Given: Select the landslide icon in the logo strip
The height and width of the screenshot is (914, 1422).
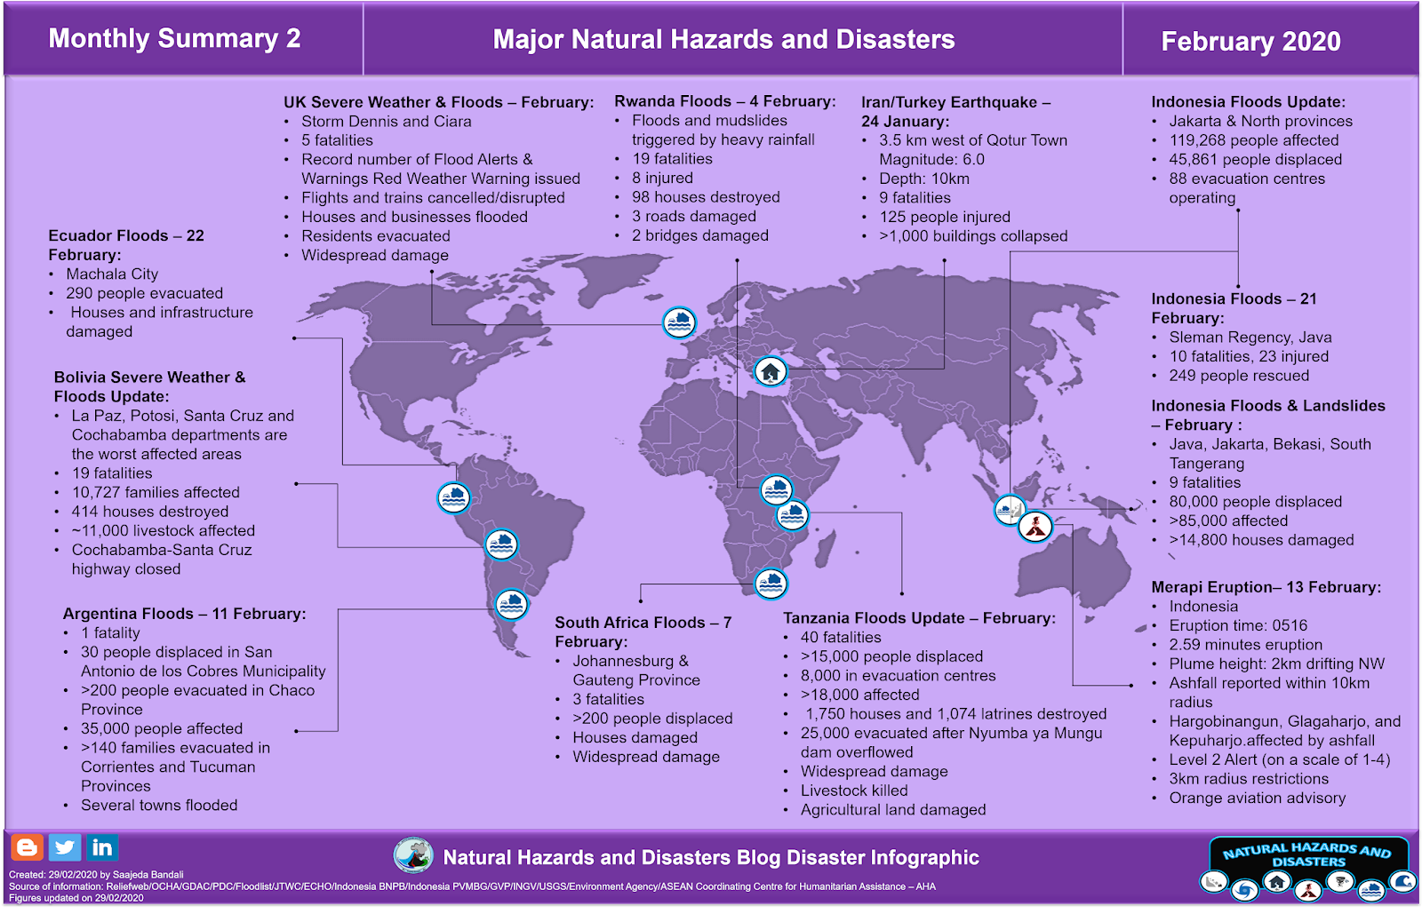Looking at the screenshot, I should pyautogui.click(x=1215, y=882).
